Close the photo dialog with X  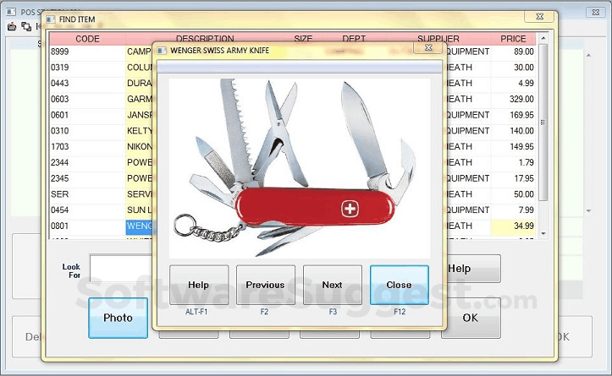428,47
